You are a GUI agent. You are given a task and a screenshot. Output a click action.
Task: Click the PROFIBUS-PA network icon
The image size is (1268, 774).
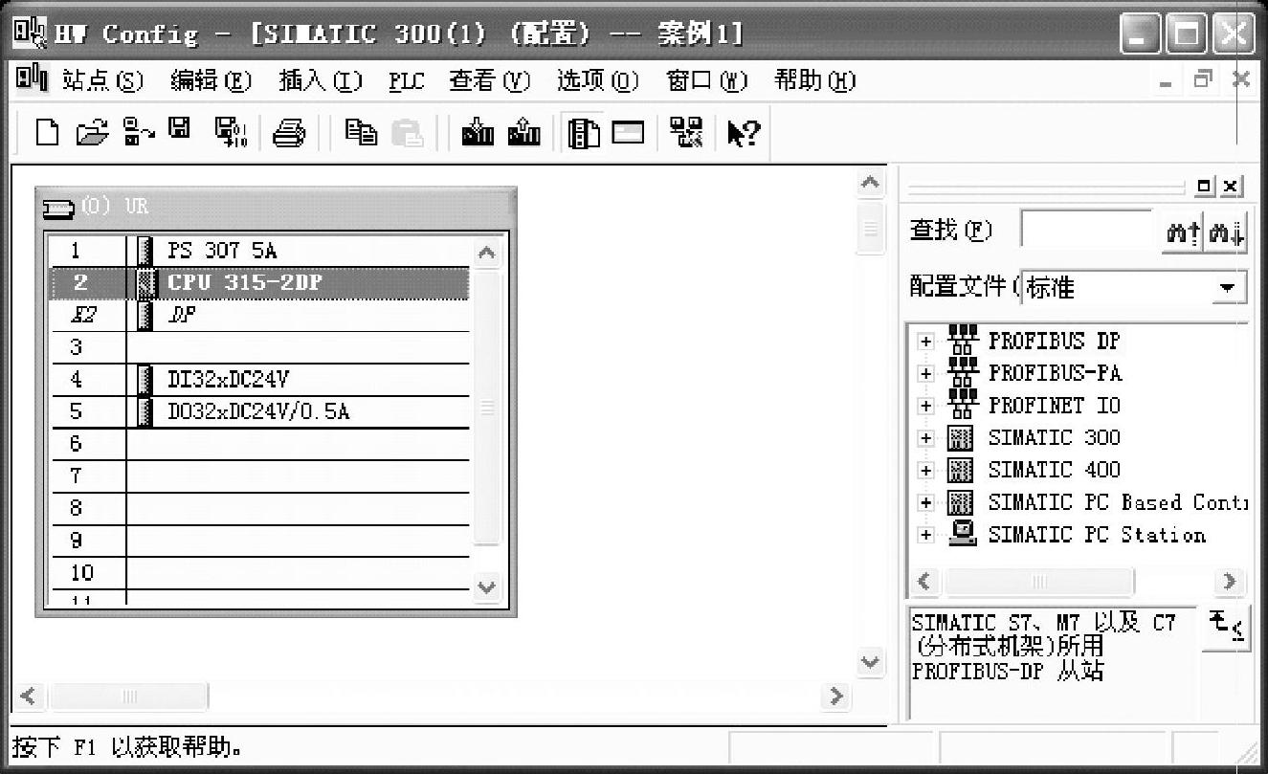[x=962, y=373]
